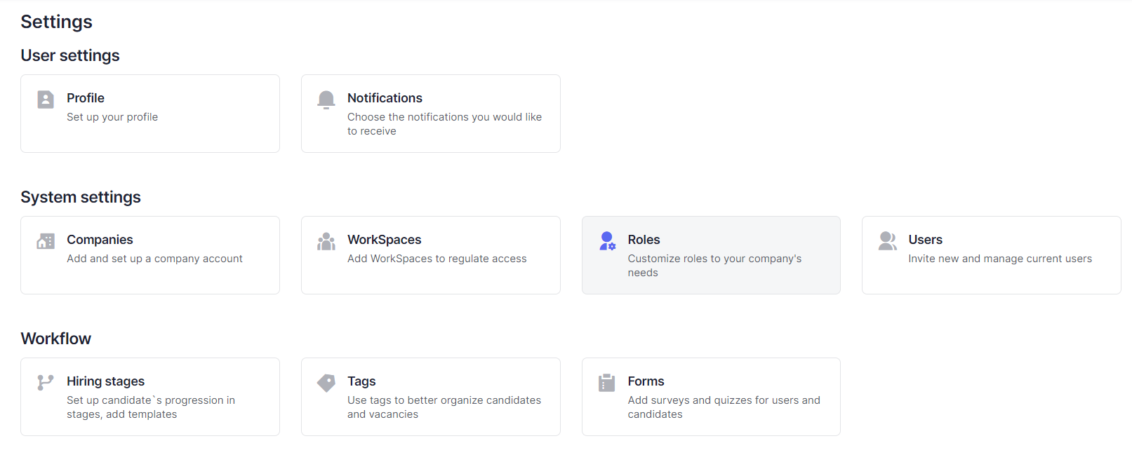Click the Tags label icon
This screenshot has width=1132, height=469.
coord(326,383)
